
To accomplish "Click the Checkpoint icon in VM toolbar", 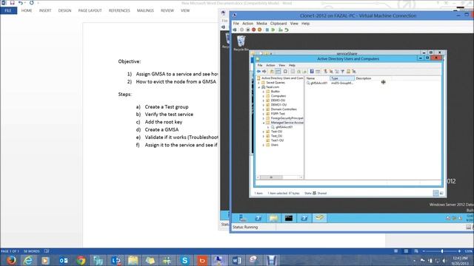I will click(x=281, y=30).
